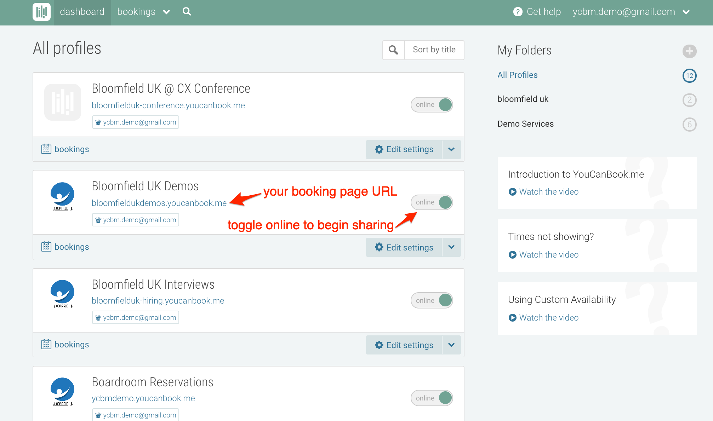The image size is (713, 421).
Task: Click the gear icon in Bloomfield UK Demos Edit settings
Action: [379, 247]
